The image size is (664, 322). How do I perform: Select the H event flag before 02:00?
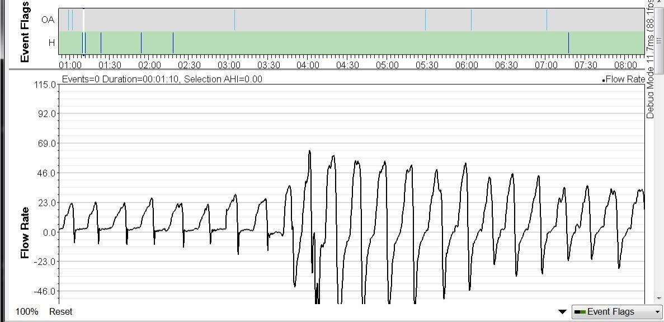(141, 42)
